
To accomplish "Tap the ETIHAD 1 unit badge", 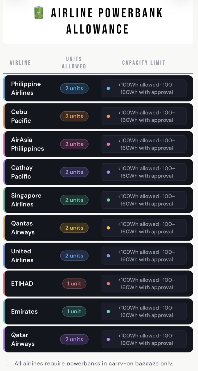I will pos(74,283).
